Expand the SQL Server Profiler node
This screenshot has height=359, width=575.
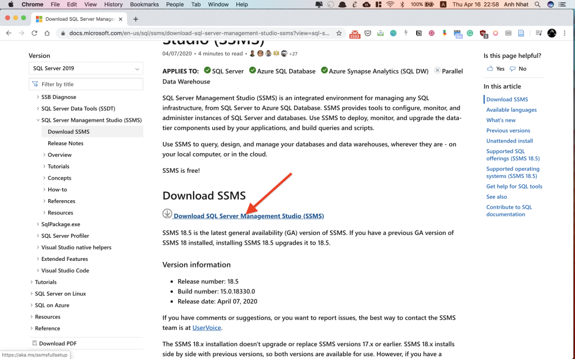click(x=38, y=236)
